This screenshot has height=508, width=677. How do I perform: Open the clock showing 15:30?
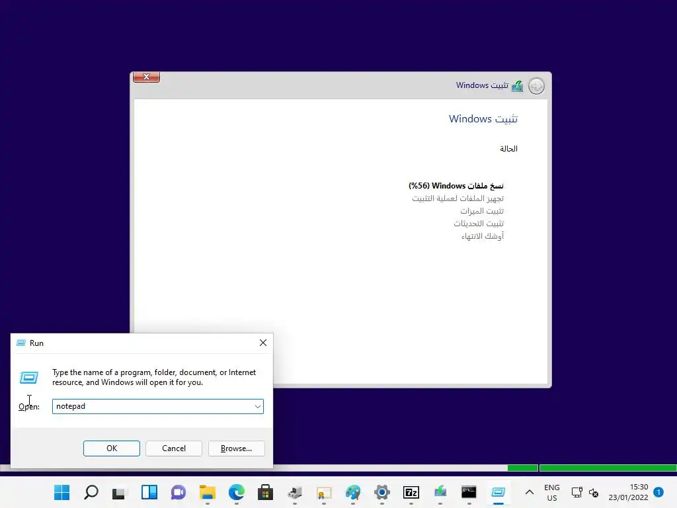point(628,492)
